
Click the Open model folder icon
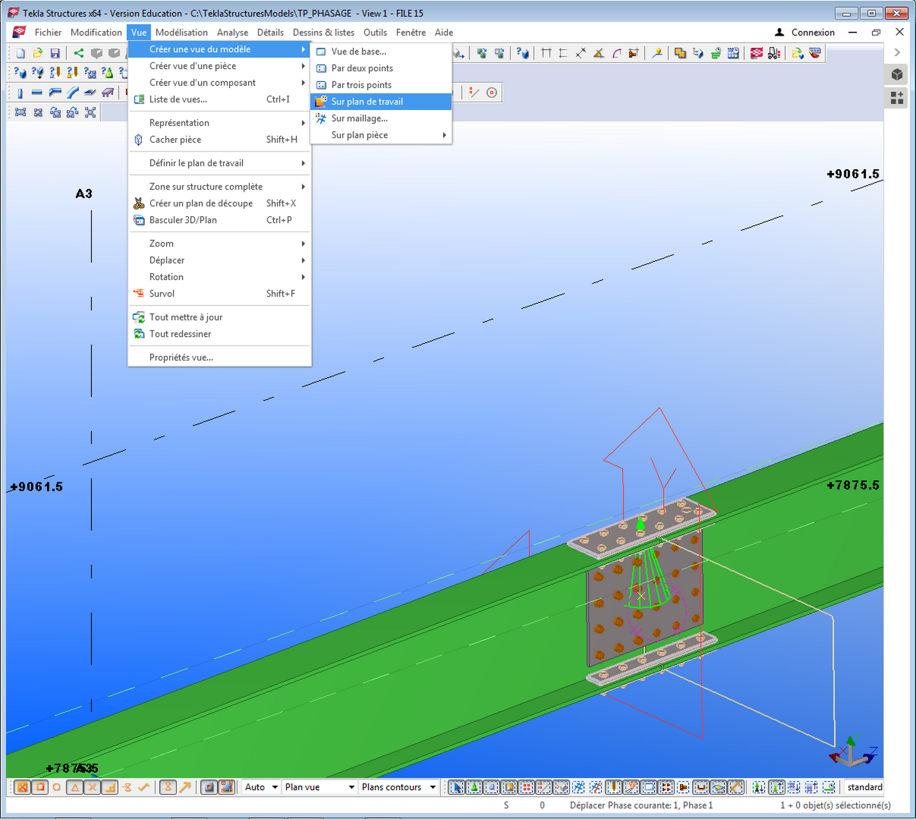point(38,53)
